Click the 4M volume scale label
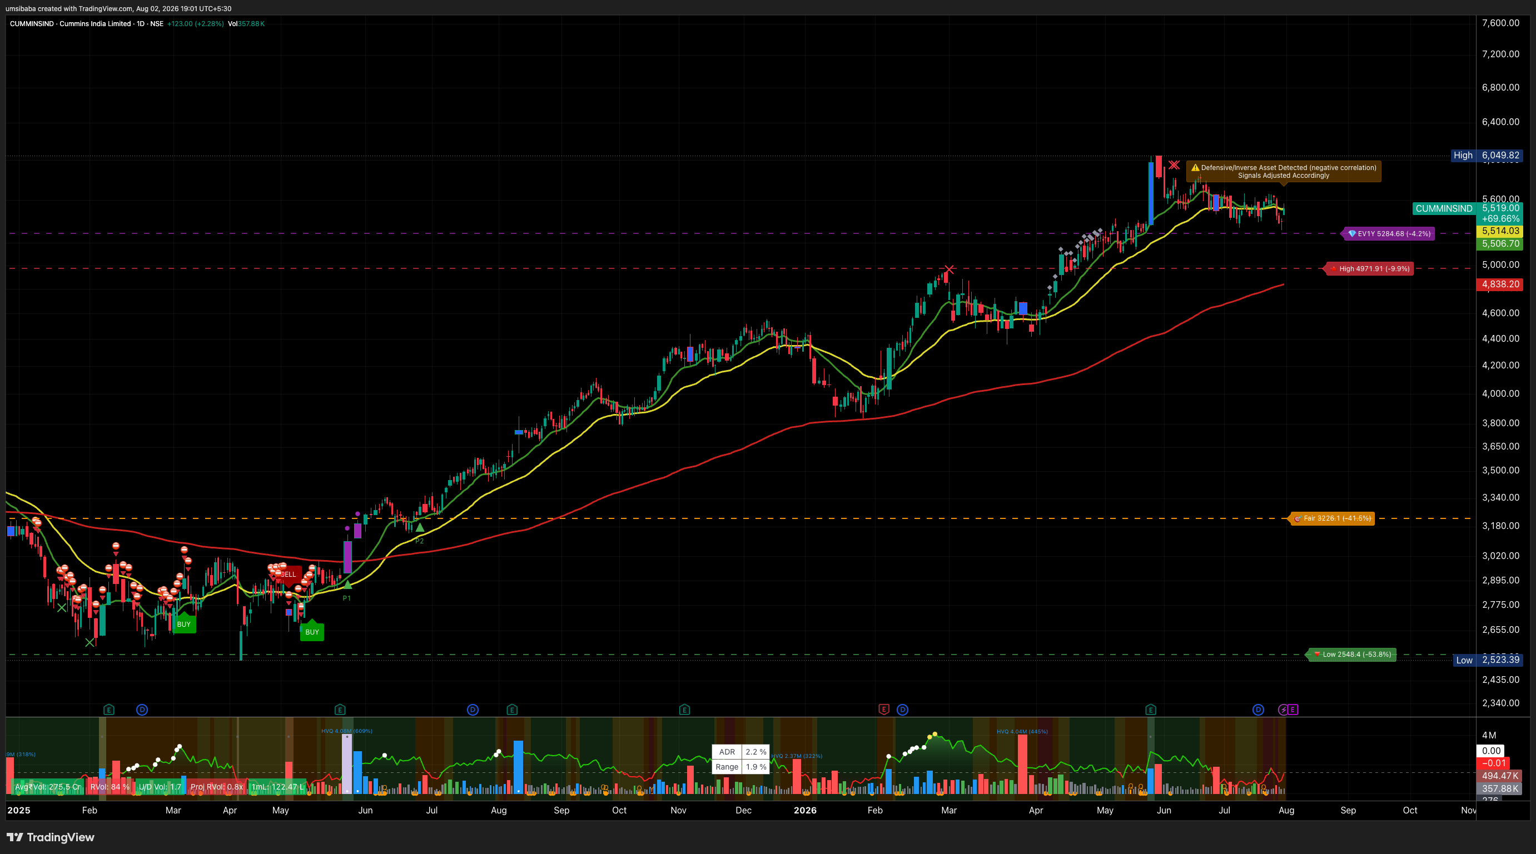 coord(1489,736)
